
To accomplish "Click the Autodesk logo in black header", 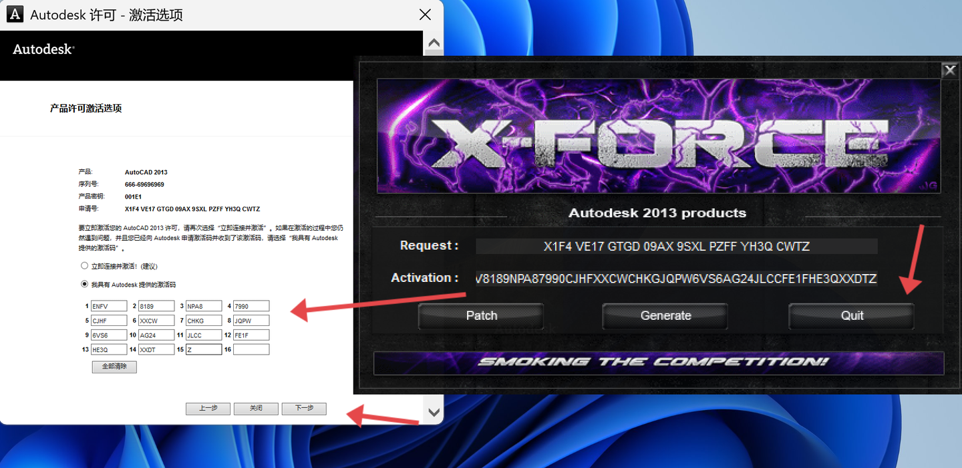I will (43, 49).
